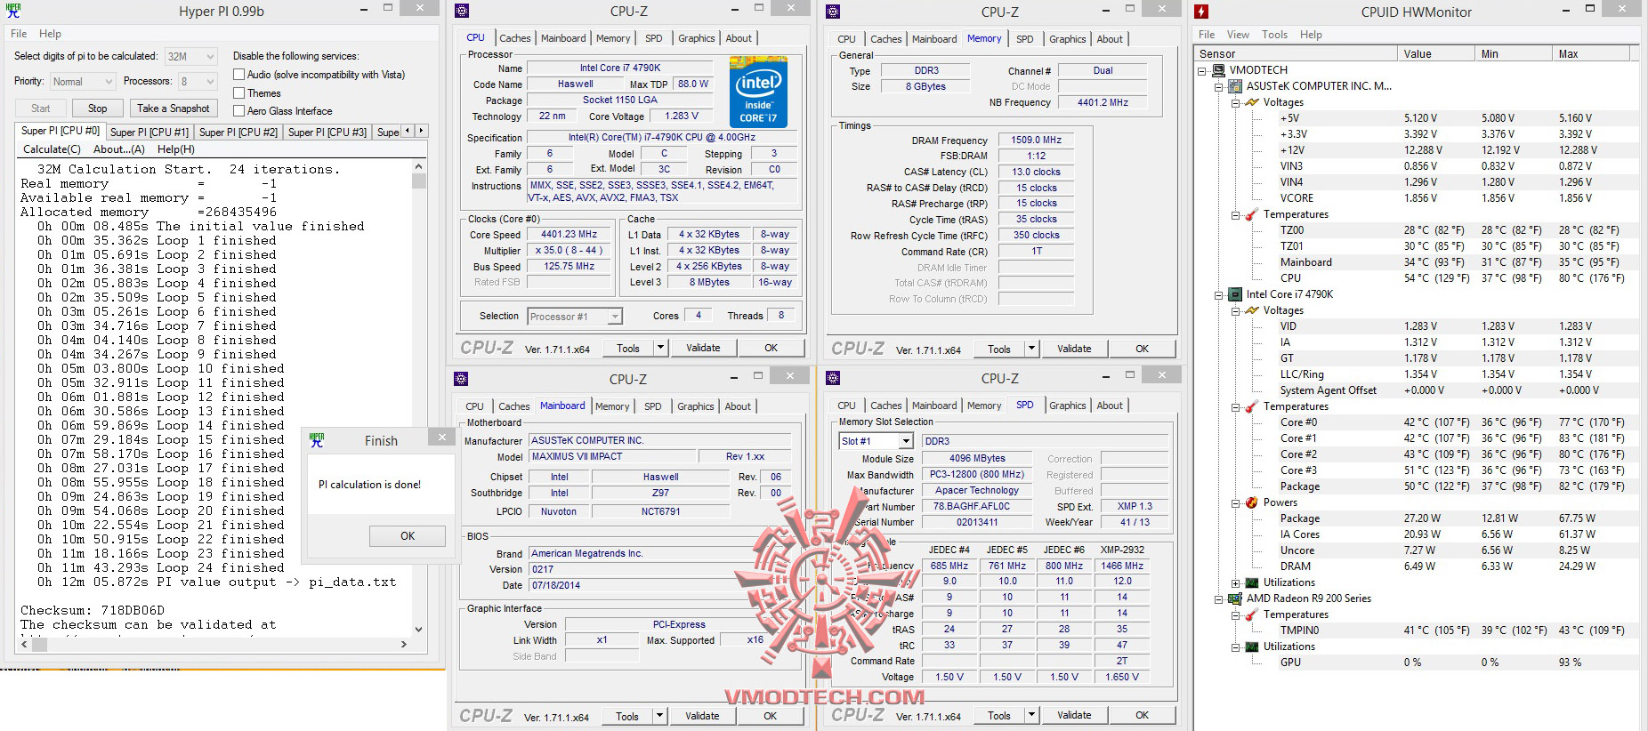Screen dimensions: 1648x731
Task: Collapse the ASUSTeK COMPUTER tree node
Action: tap(1218, 86)
